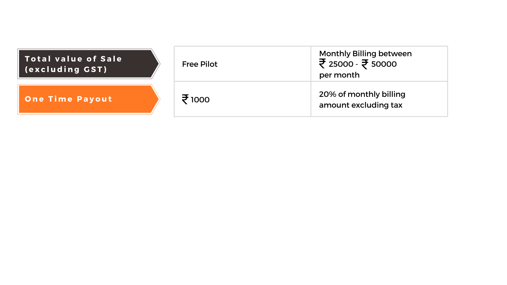Click the rupee symbol before 50000
Viewport: 507px width, 285px height.
pyautogui.click(x=365, y=64)
